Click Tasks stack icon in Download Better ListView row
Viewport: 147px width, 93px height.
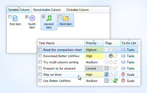[x=123, y=56]
